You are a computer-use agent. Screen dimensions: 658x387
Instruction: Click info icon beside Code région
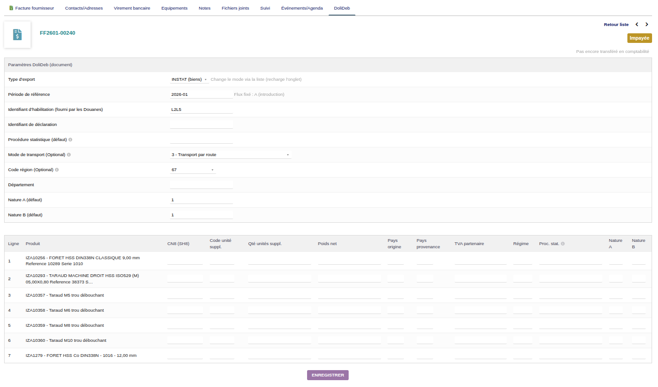click(57, 170)
